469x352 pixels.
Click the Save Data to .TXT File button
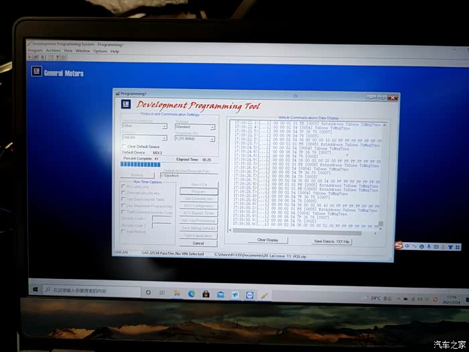331,241
